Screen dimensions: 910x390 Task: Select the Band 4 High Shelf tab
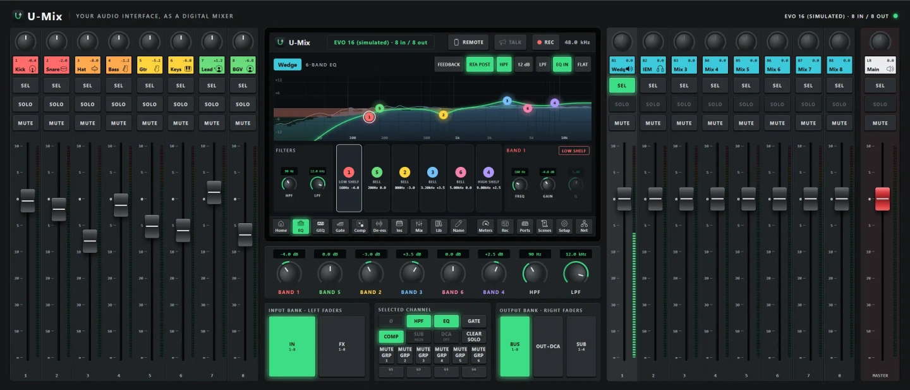point(488,178)
